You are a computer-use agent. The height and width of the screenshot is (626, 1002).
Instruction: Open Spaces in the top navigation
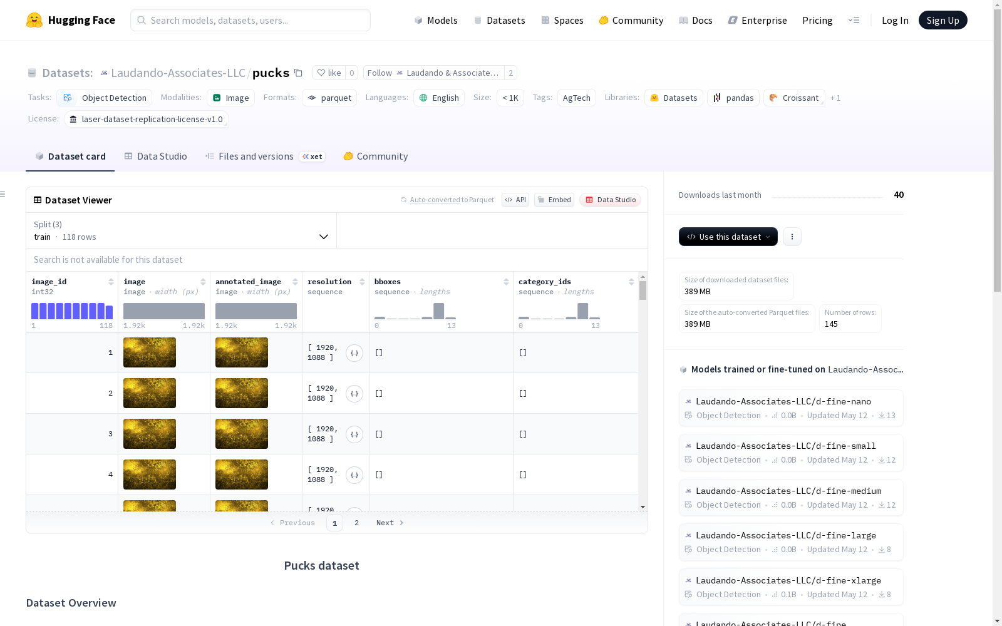562,20
